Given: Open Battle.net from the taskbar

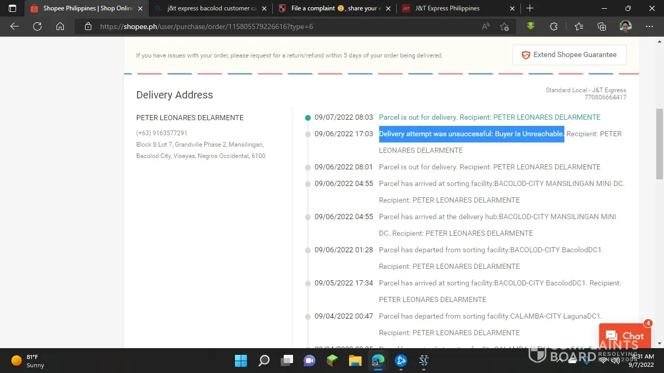Looking at the screenshot, I should click(x=400, y=360).
